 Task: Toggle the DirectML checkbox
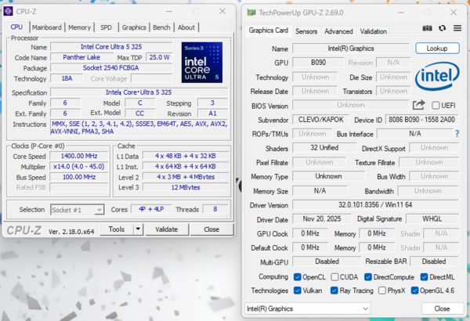click(424, 277)
